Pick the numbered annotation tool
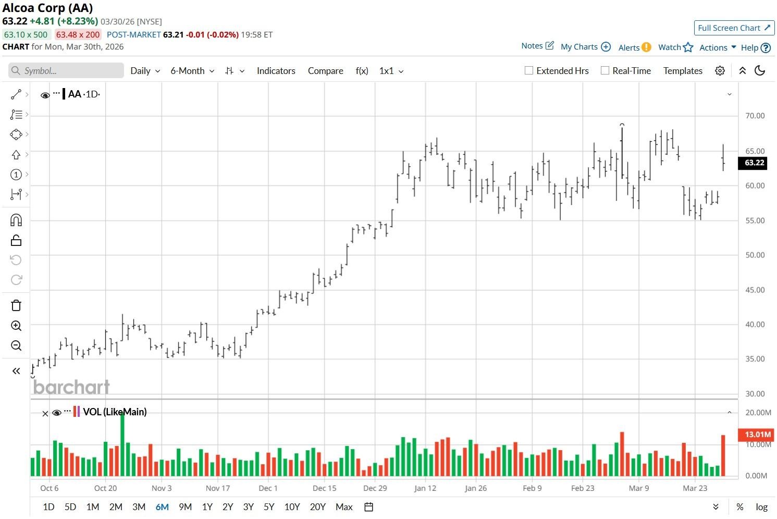 click(x=16, y=175)
